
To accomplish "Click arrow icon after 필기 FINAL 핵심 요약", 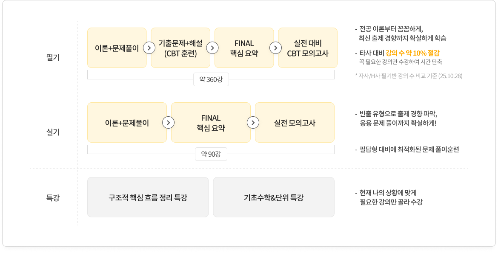I will pos(276,48).
